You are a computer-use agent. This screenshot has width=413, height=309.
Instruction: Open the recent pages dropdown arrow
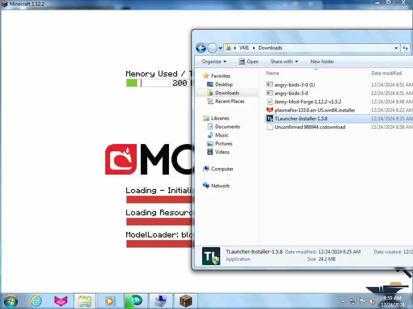(x=220, y=48)
